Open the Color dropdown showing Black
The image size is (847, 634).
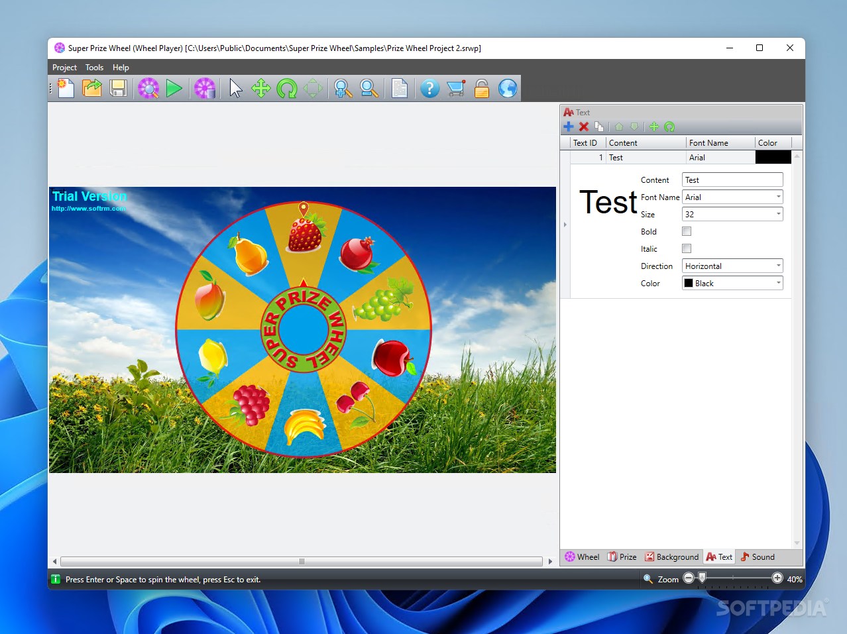pyautogui.click(x=732, y=283)
